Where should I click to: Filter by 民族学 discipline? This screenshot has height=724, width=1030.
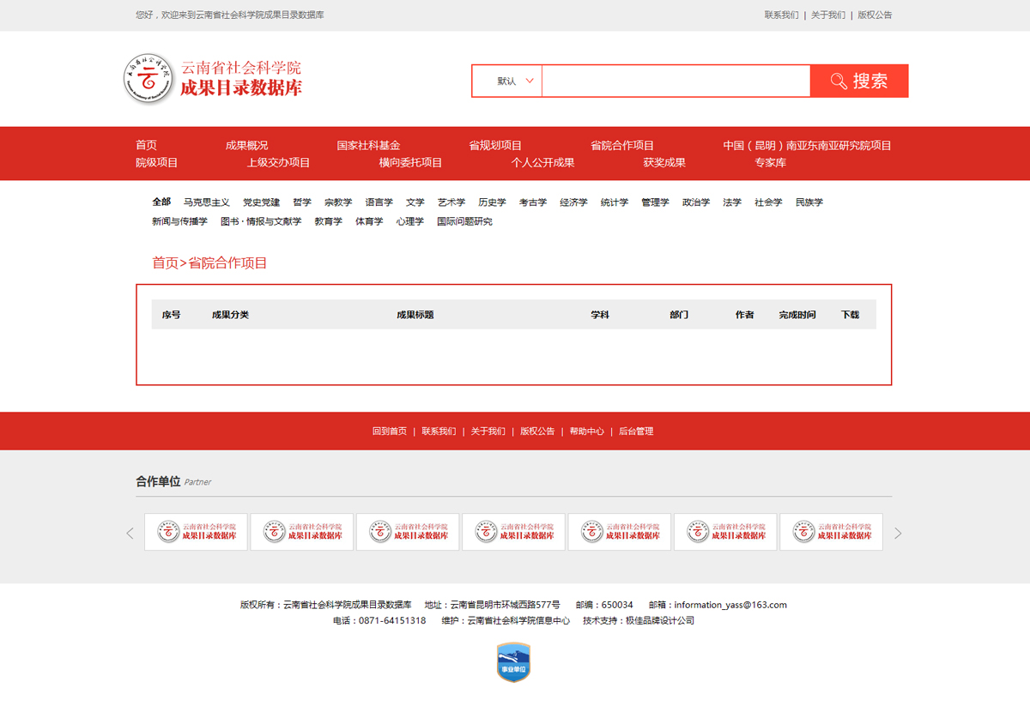[x=809, y=202]
